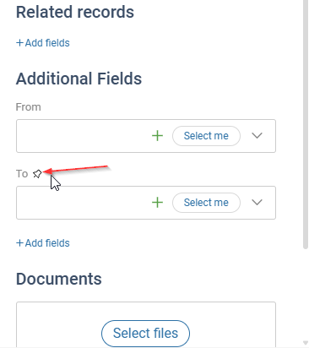The width and height of the screenshot is (309, 348).
Task: Add fields under Related records
Action: [x=43, y=43]
